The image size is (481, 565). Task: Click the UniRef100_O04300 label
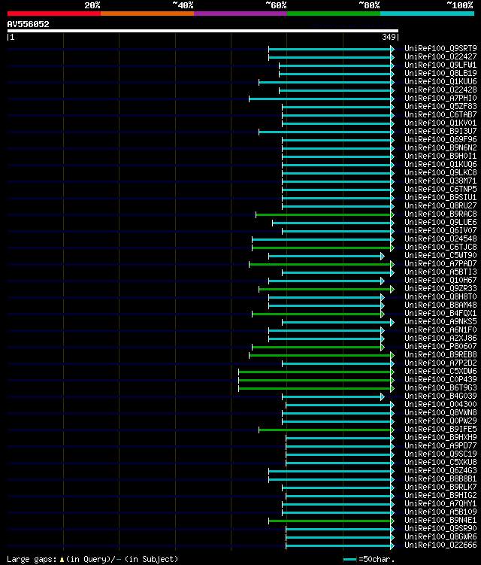point(440,405)
